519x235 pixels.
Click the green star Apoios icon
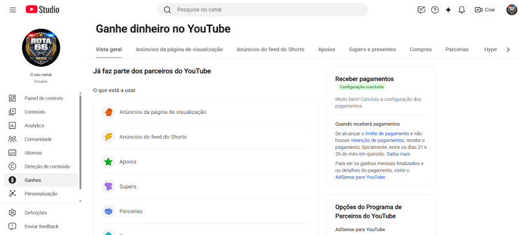point(108,162)
